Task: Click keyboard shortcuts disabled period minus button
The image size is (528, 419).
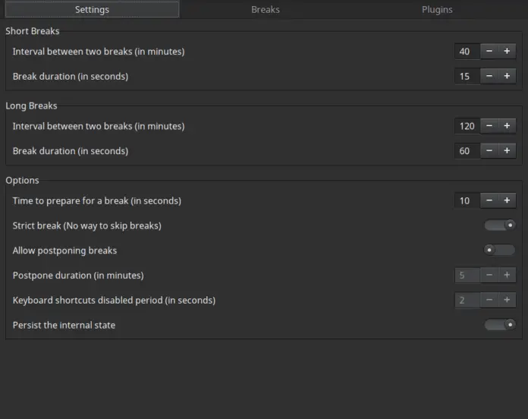Action: point(489,300)
